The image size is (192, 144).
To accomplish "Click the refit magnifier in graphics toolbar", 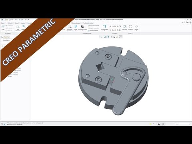I will tap(101, 37).
